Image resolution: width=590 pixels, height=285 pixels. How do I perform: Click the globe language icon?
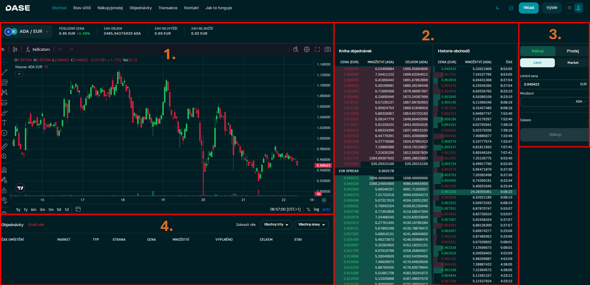[x=511, y=8]
